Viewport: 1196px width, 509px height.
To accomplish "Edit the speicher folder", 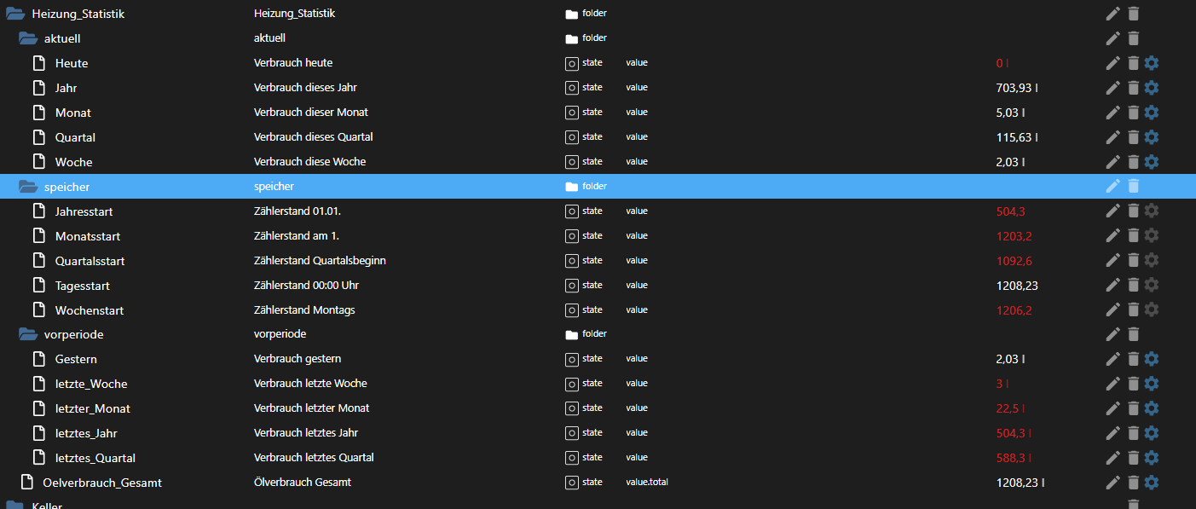I will 1112,187.
